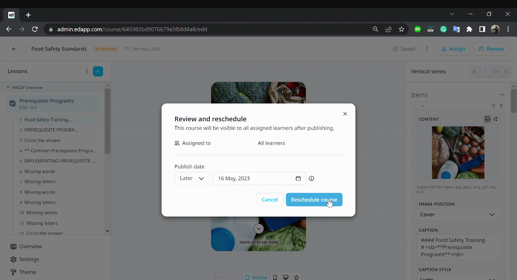Screen dimensions: 517x280
Task: Reload the page in the browser
Action: pos(35,29)
